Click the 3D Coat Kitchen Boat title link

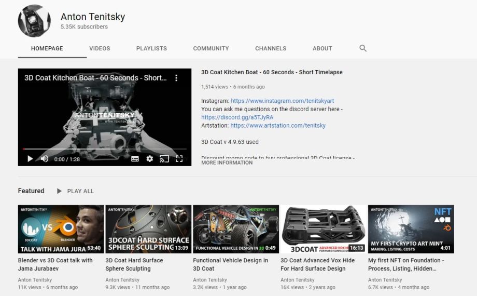click(x=272, y=72)
